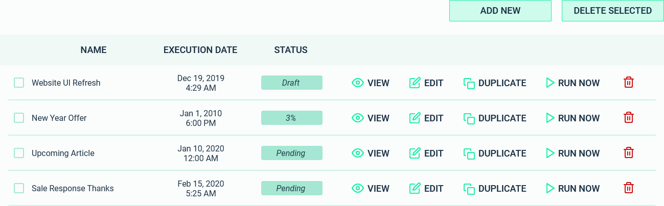Click the Draft status badge
Viewport: 664px width, 206px height.
292,83
